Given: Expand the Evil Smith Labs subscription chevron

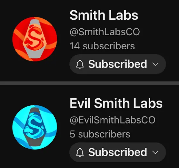Looking at the screenshot, I should tap(155, 152).
